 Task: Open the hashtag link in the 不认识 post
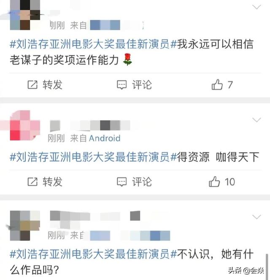[93, 254]
